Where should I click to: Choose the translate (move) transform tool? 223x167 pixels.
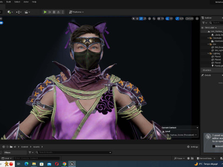click(137, 19)
